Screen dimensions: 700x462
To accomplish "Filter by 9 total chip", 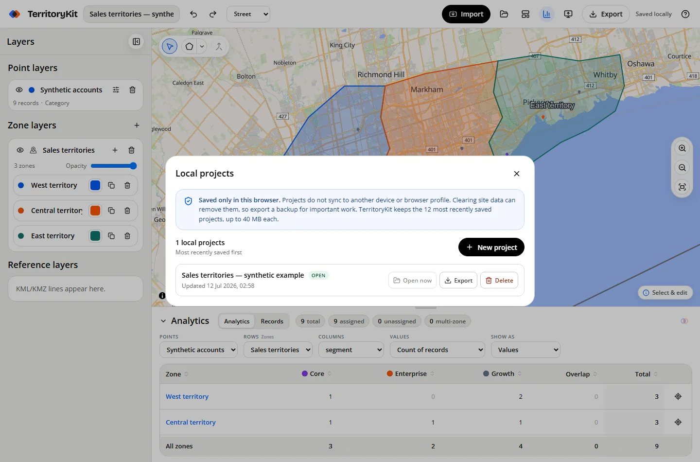I will pyautogui.click(x=310, y=321).
